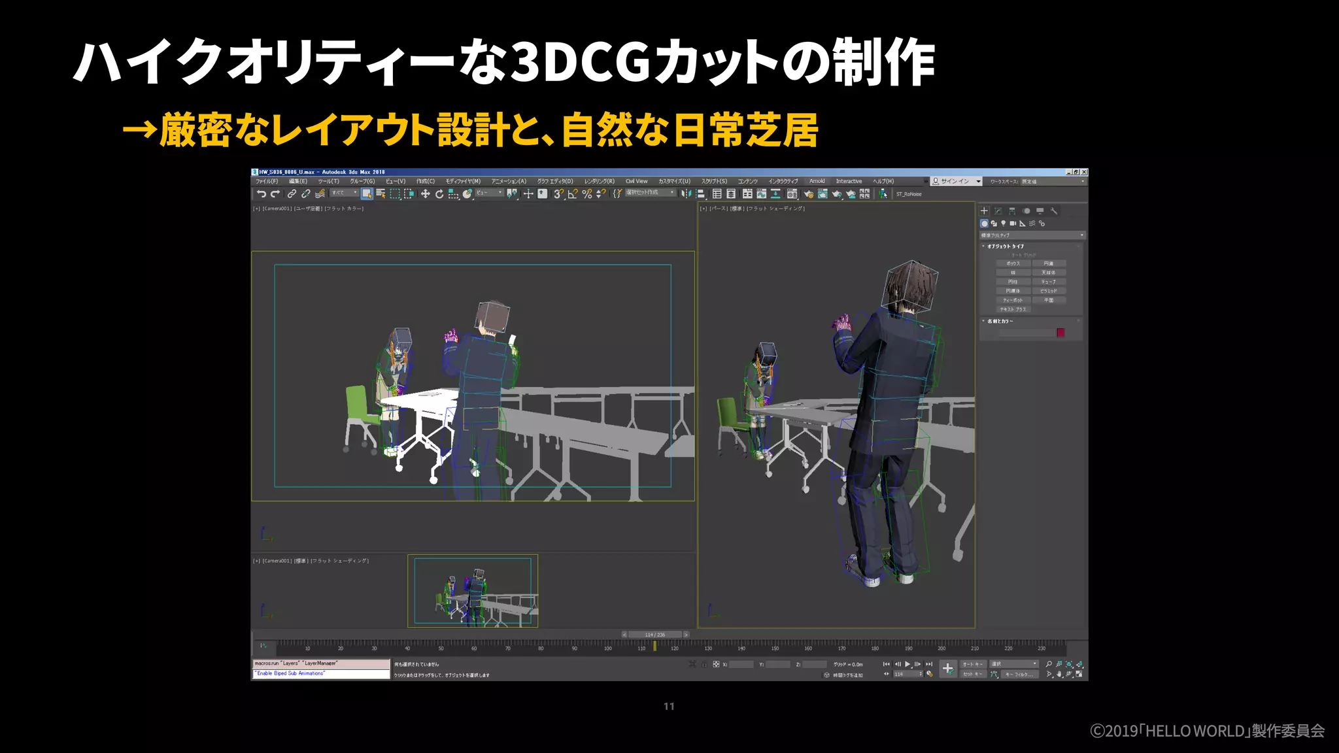Open the Arnold menu

coord(817,181)
